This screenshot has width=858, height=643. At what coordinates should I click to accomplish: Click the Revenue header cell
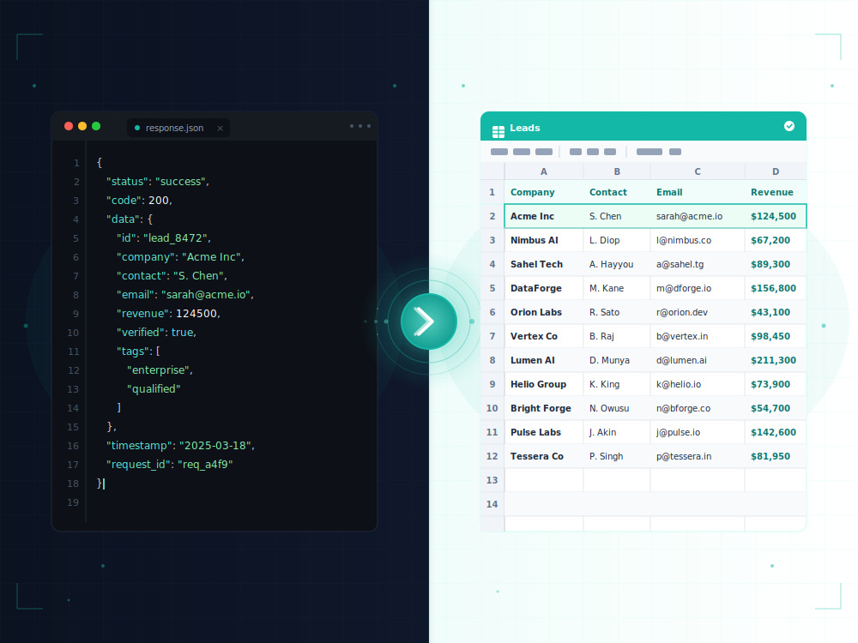pyautogui.click(x=776, y=192)
